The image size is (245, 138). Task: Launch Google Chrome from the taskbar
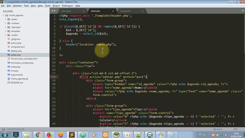pyautogui.click(x=38, y=135)
